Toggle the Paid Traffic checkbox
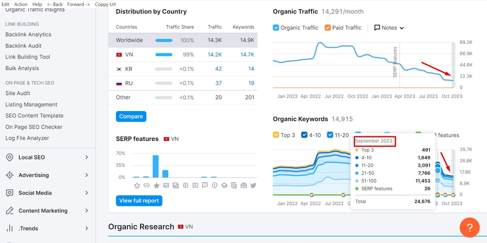Image resolution: width=487 pixels, height=243 pixels. (327, 28)
